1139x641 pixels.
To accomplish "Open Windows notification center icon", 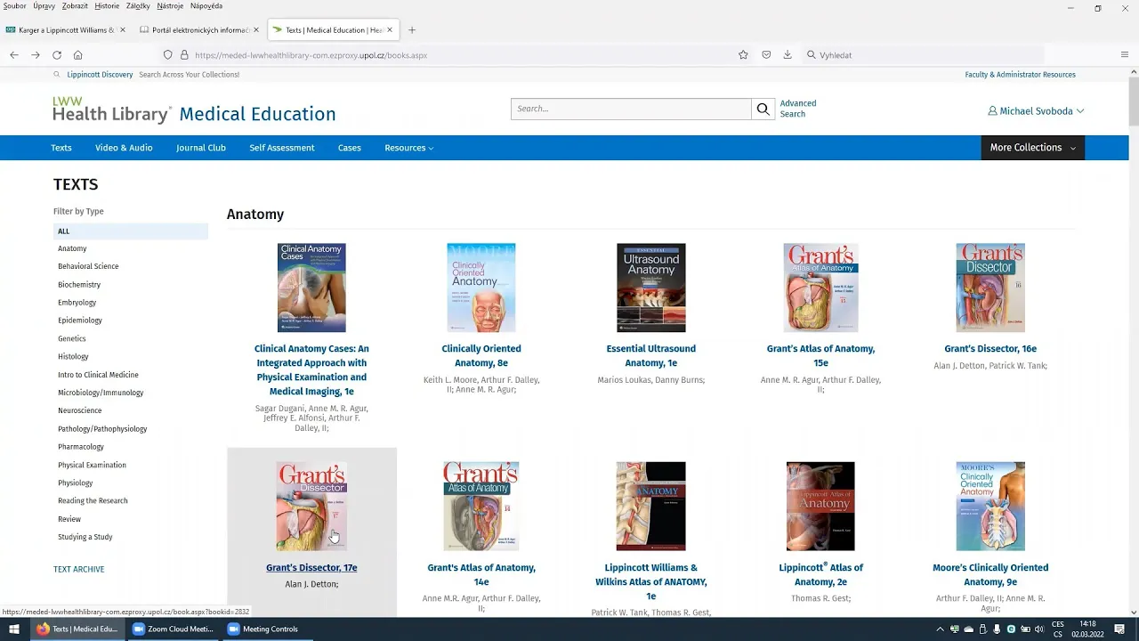I will (x=1120, y=629).
